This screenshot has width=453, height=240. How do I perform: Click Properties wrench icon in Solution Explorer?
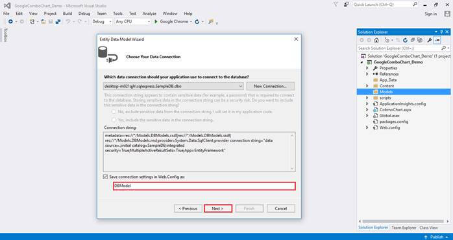(x=430, y=40)
